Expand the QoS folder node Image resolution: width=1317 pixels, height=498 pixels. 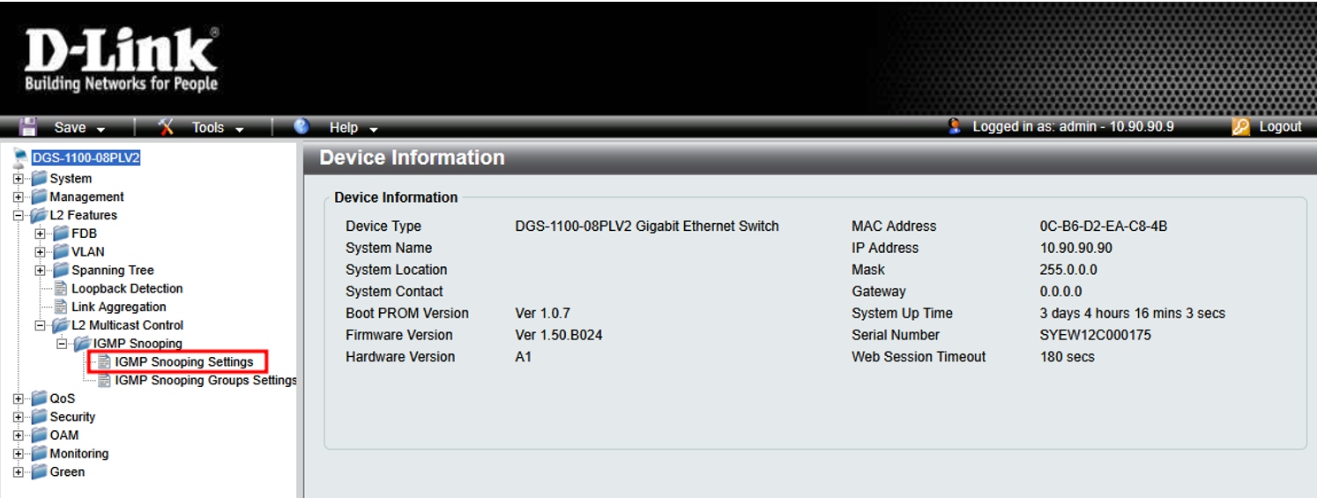[19, 398]
